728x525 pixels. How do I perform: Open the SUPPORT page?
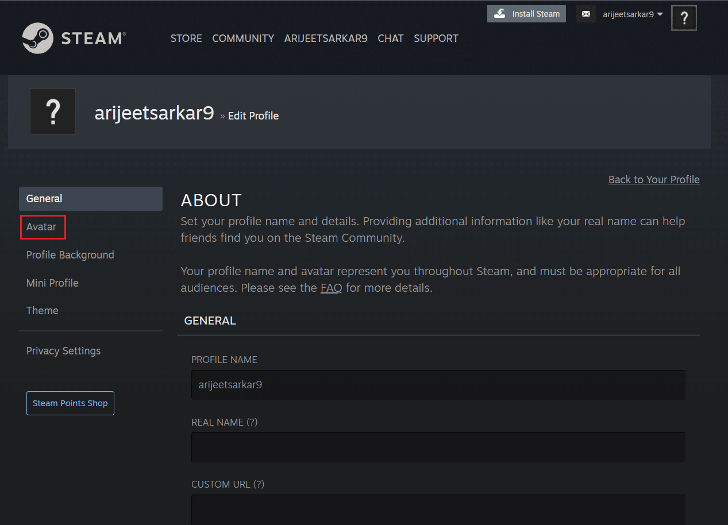click(x=436, y=38)
